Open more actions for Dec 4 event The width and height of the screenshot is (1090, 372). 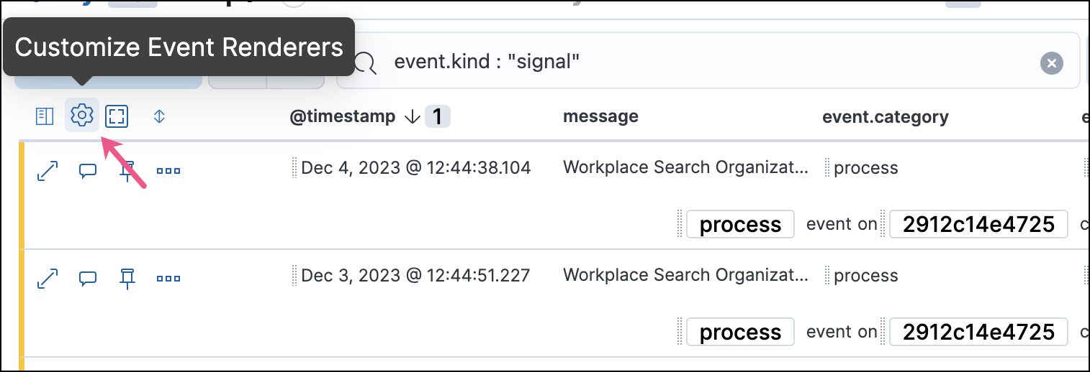[168, 171]
